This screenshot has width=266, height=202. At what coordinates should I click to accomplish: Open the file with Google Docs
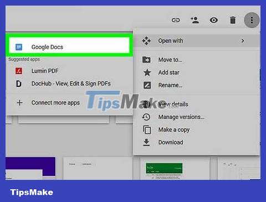pyautogui.click(x=69, y=45)
